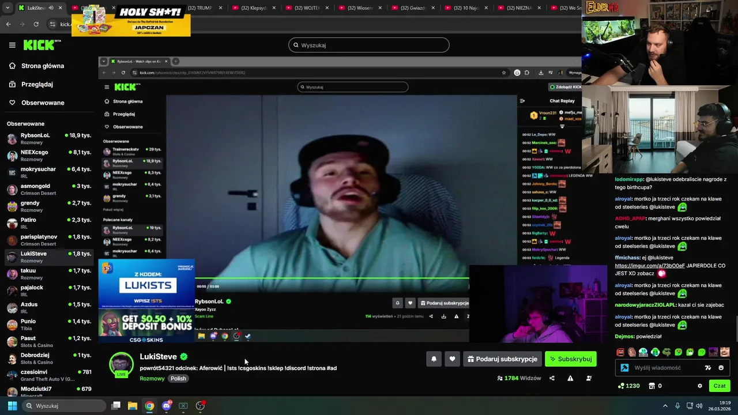Click Podaruj subskrypcje button
The width and height of the screenshot is (738, 415).
coord(502,359)
